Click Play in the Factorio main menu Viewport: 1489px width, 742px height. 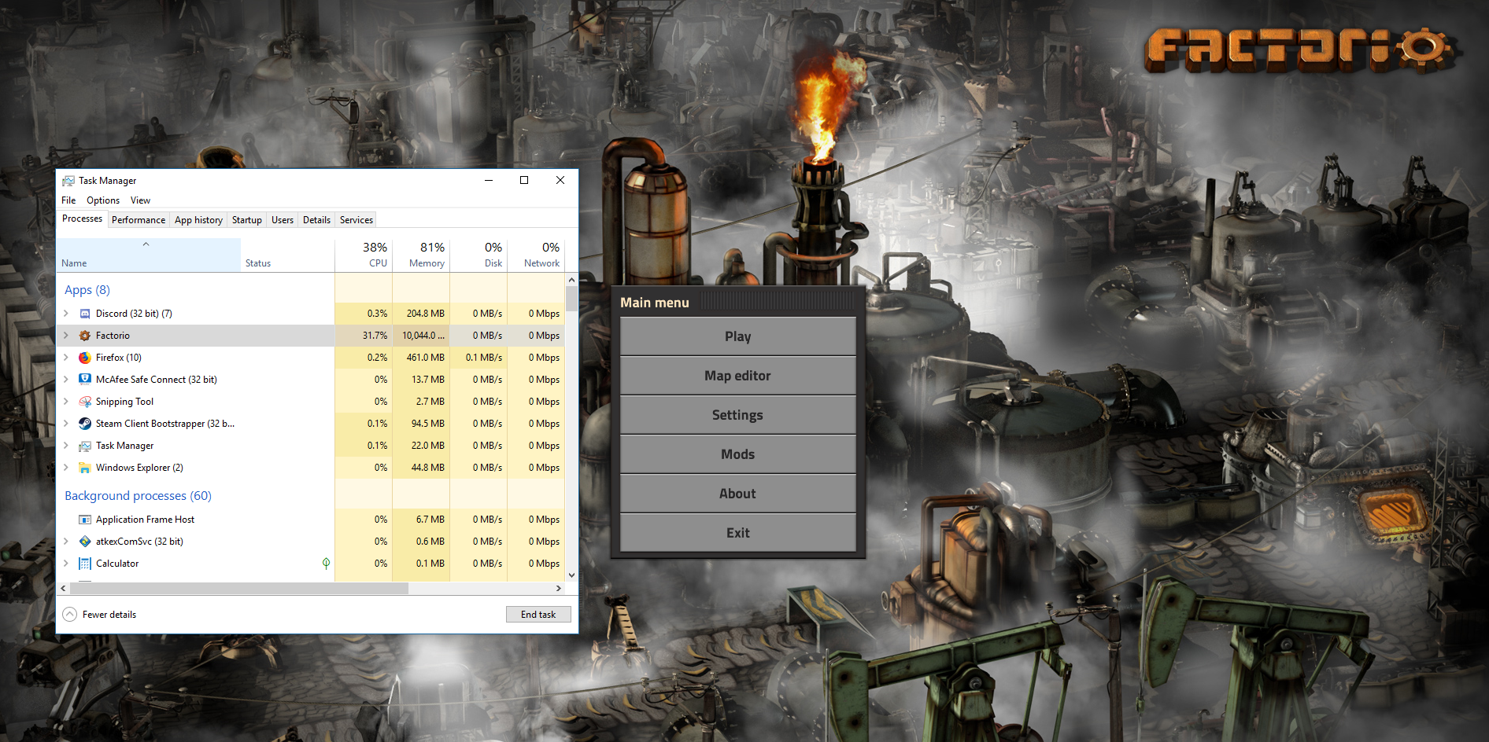(x=737, y=336)
